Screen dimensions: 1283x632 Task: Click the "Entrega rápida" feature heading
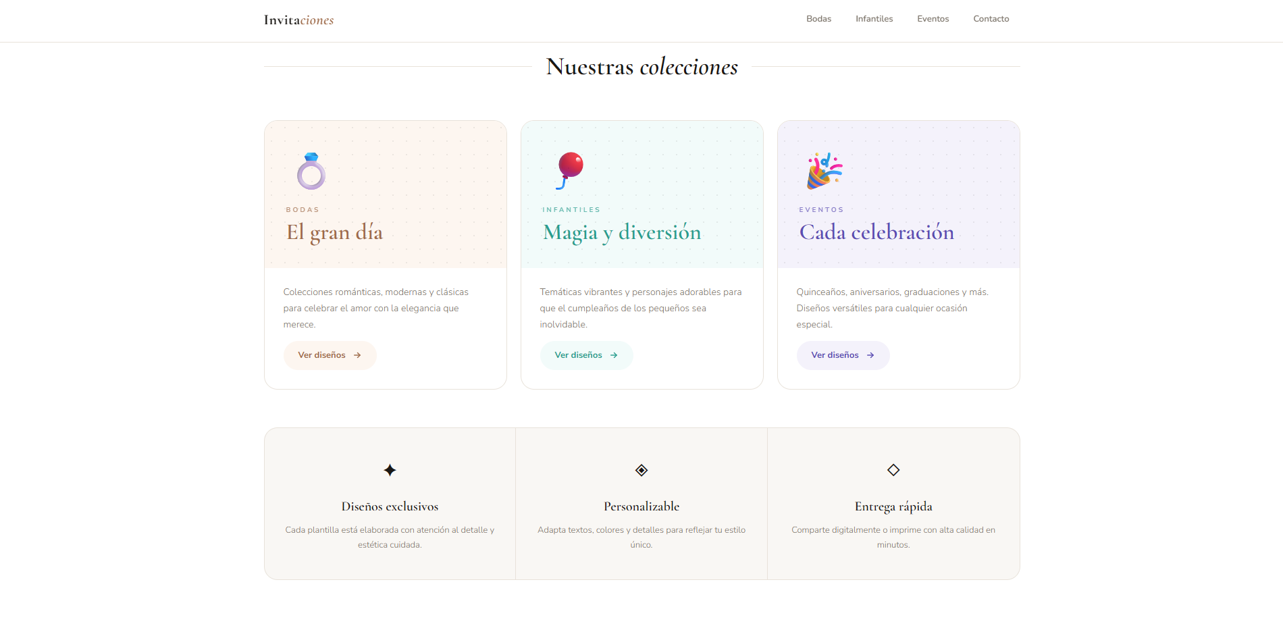coord(893,506)
